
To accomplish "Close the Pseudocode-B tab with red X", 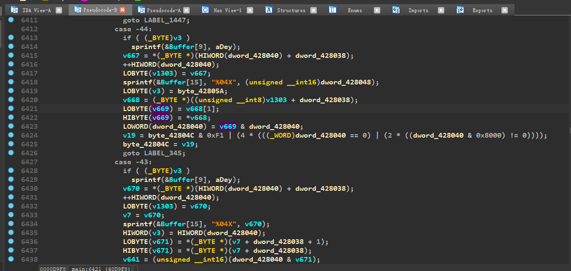I will coord(122,10).
